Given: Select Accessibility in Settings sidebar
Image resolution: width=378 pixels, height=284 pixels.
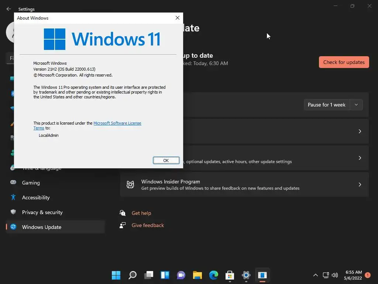Looking at the screenshot, I should pyautogui.click(x=55, y=197).
